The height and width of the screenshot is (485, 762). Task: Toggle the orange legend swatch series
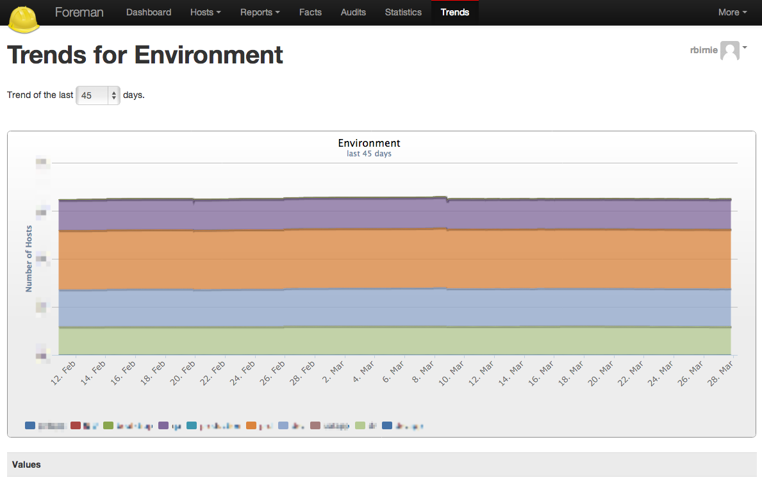tap(251, 425)
